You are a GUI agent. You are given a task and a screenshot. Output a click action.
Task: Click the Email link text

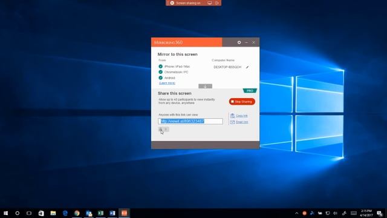(242, 122)
